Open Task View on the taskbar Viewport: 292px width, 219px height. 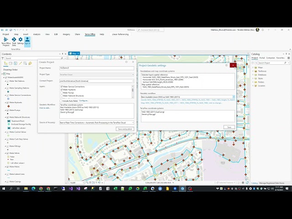(18, 188)
